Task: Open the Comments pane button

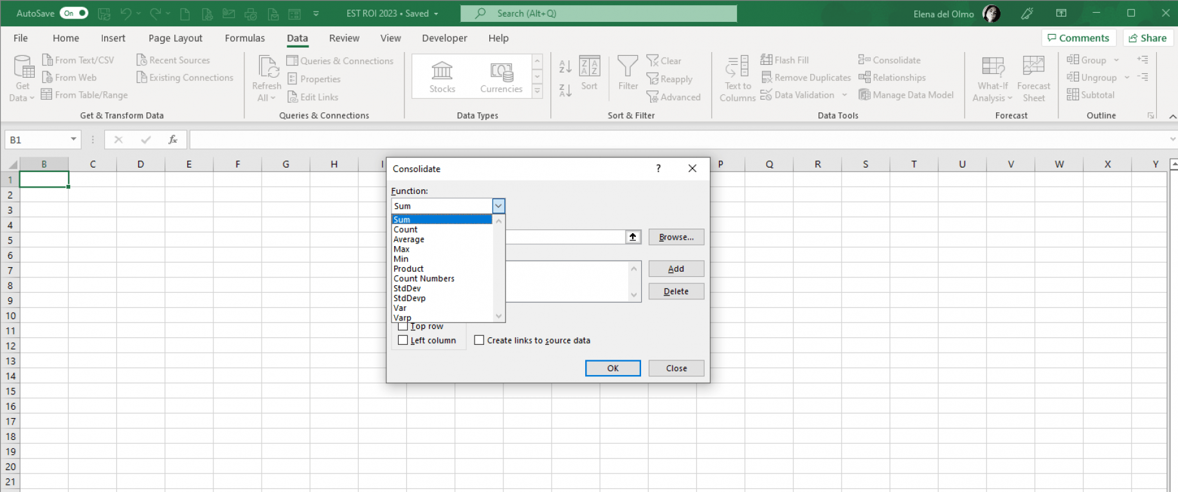Action: coord(1078,39)
